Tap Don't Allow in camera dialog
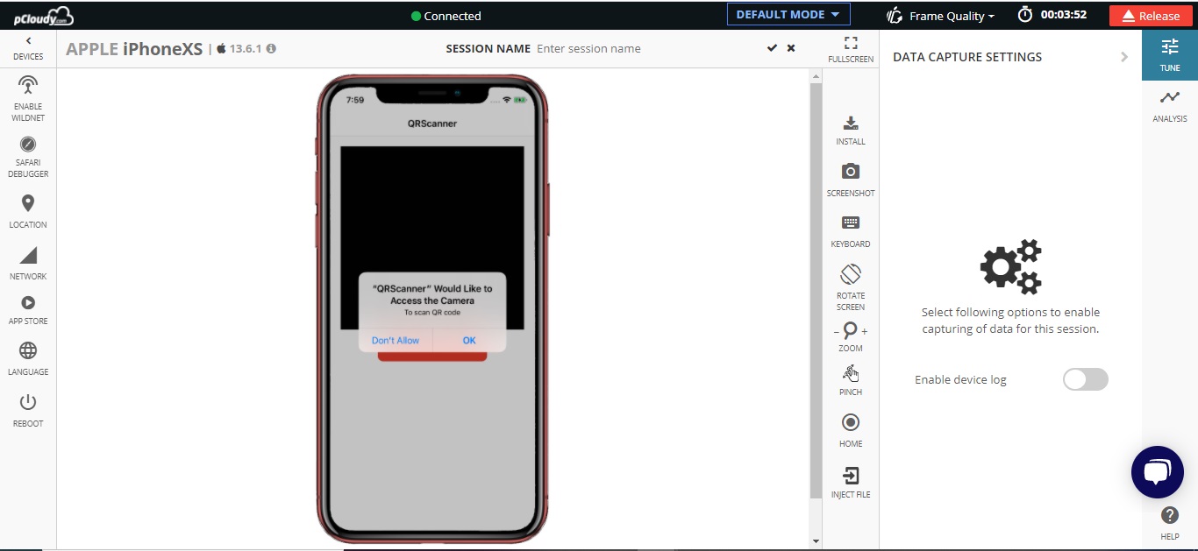The height and width of the screenshot is (551, 1198). [x=396, y=341]
